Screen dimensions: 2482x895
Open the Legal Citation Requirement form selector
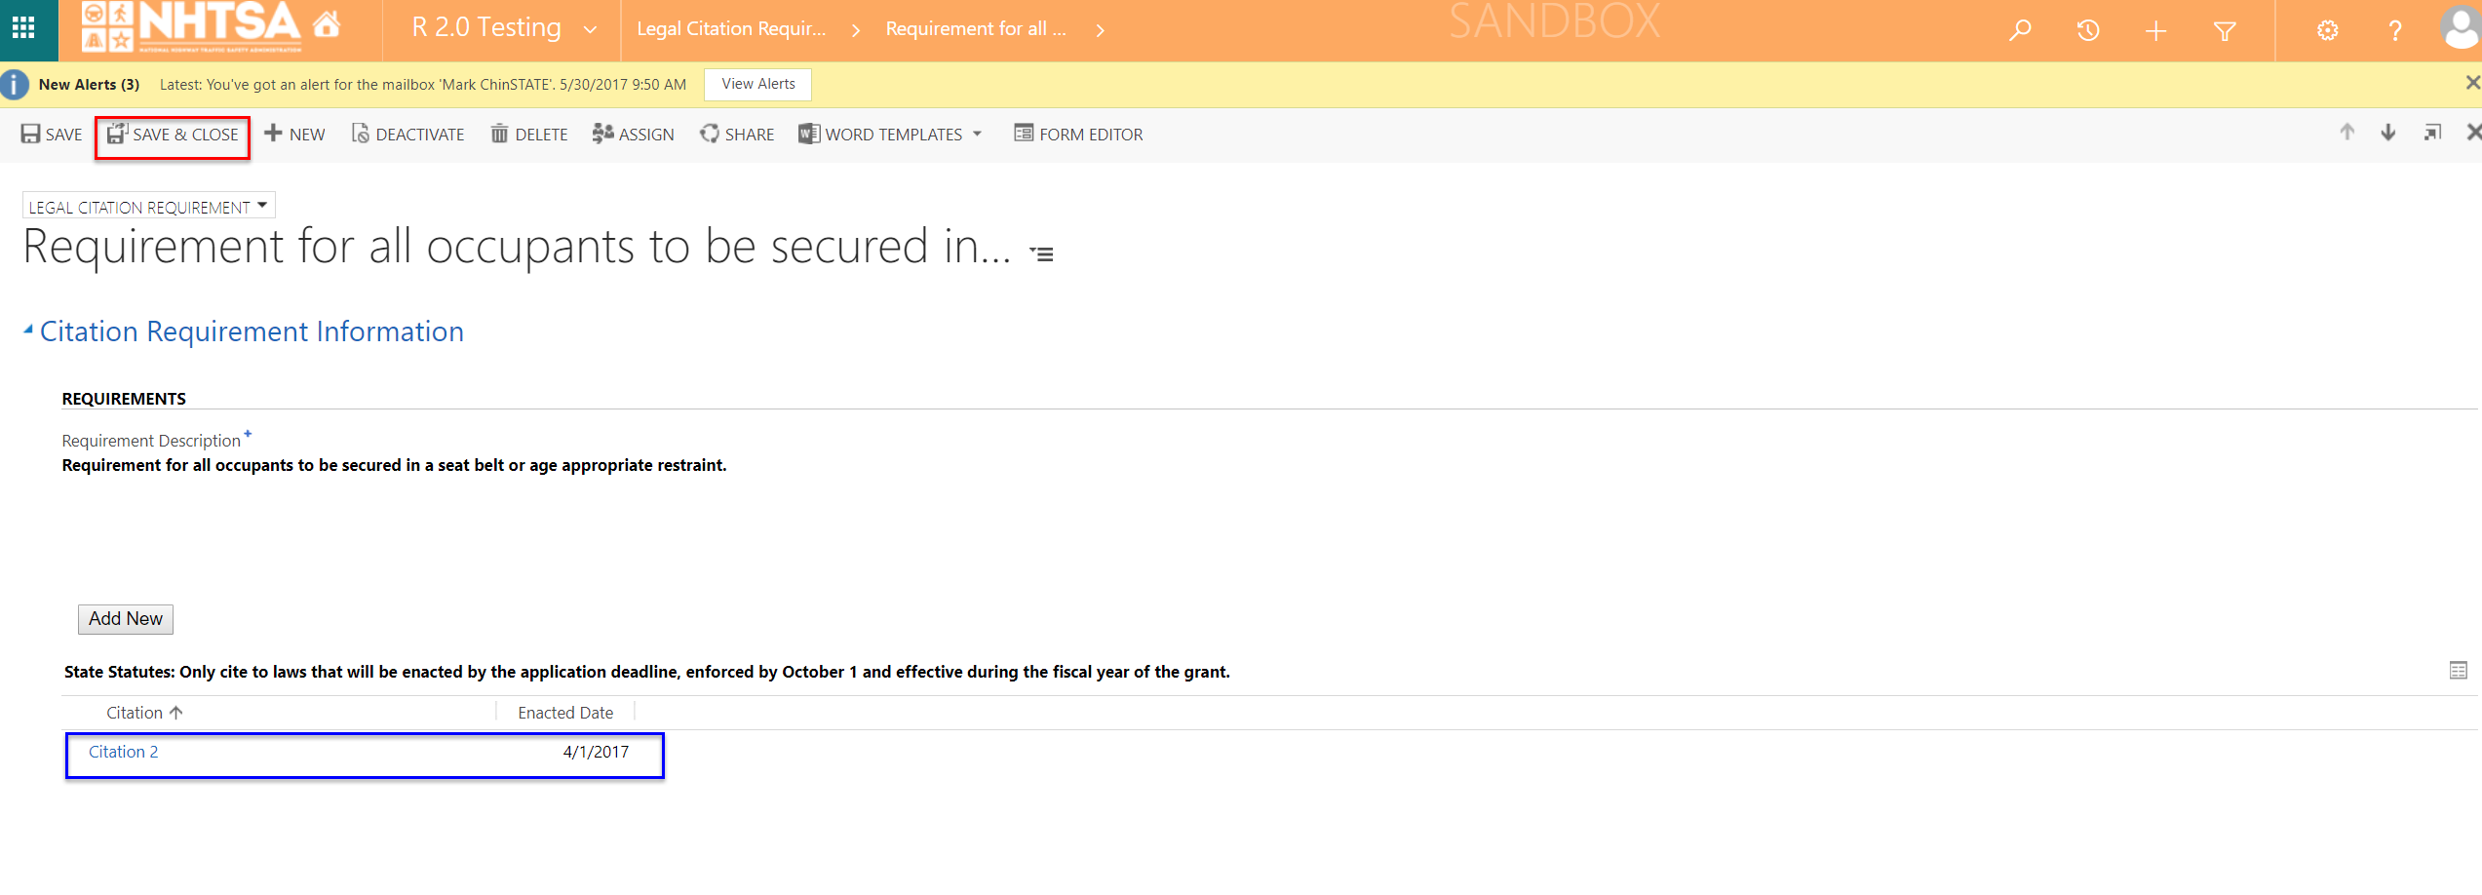pyautogui.click(x=148, y=207)
